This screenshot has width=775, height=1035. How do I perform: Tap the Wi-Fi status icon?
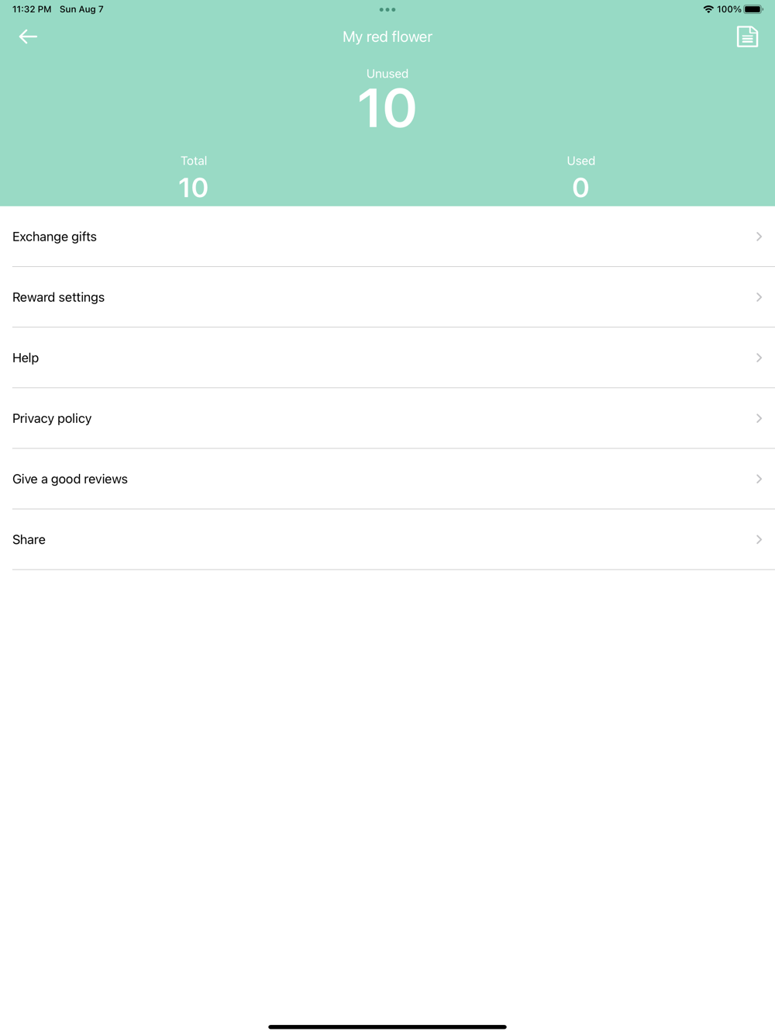pyautogui.click(x=708, y=9)
